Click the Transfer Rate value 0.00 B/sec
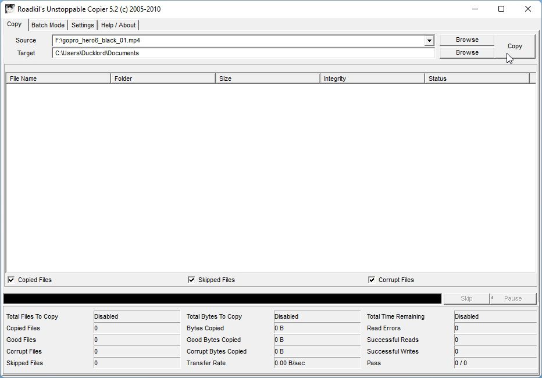This screenshot has width=542, height=378. [x=317, y=363]
